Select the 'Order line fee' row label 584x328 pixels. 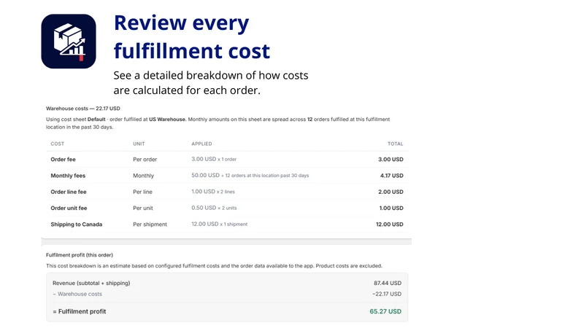[69, 192]
